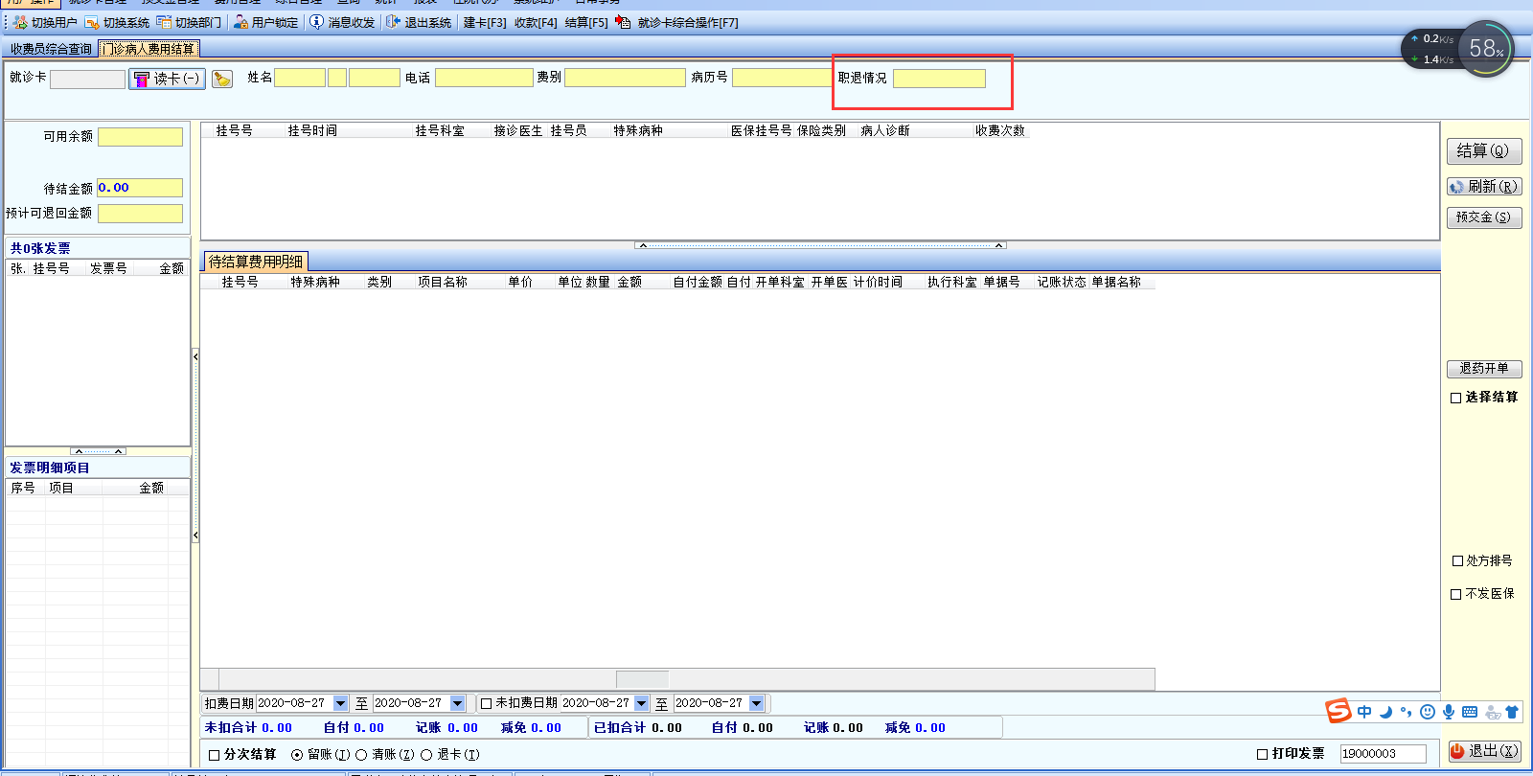1533x776 pixels.
Task: Click the 病历号 input field
Action: tap(781, 78)
